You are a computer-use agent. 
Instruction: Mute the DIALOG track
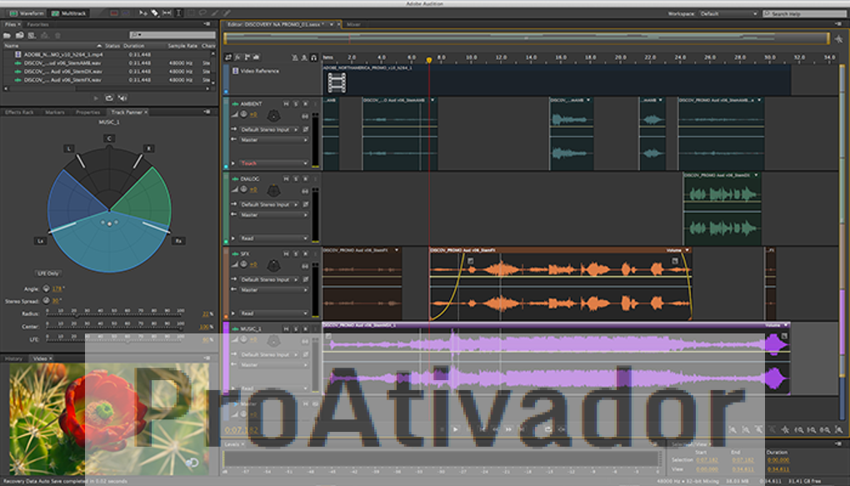click(286, 178)
